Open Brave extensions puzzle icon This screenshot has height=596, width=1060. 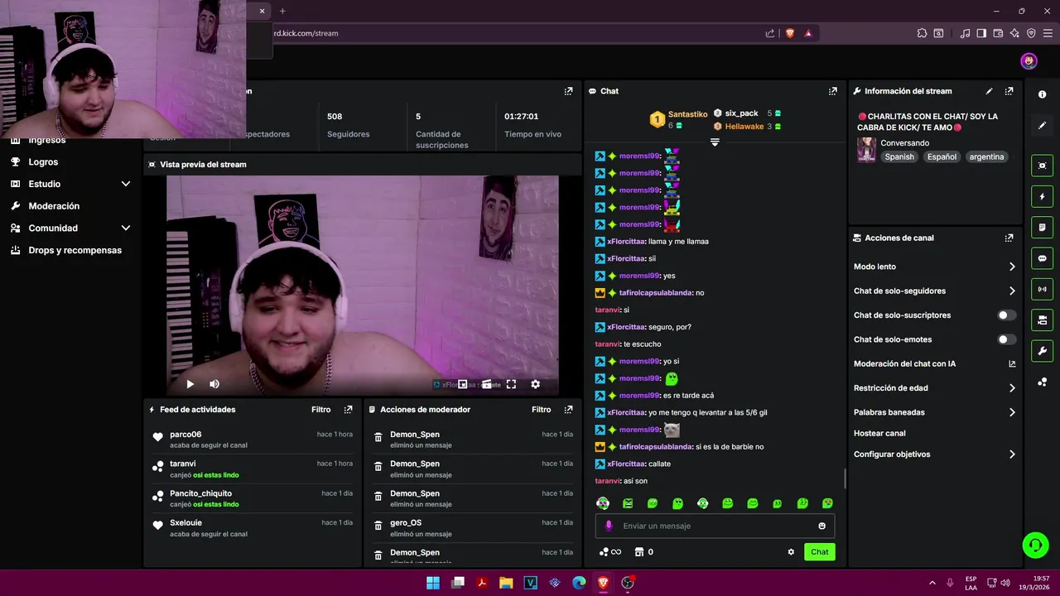922,33
